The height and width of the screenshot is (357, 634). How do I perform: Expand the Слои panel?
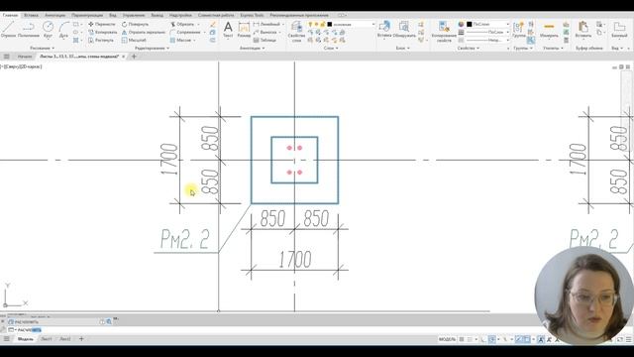coord(331,49)
